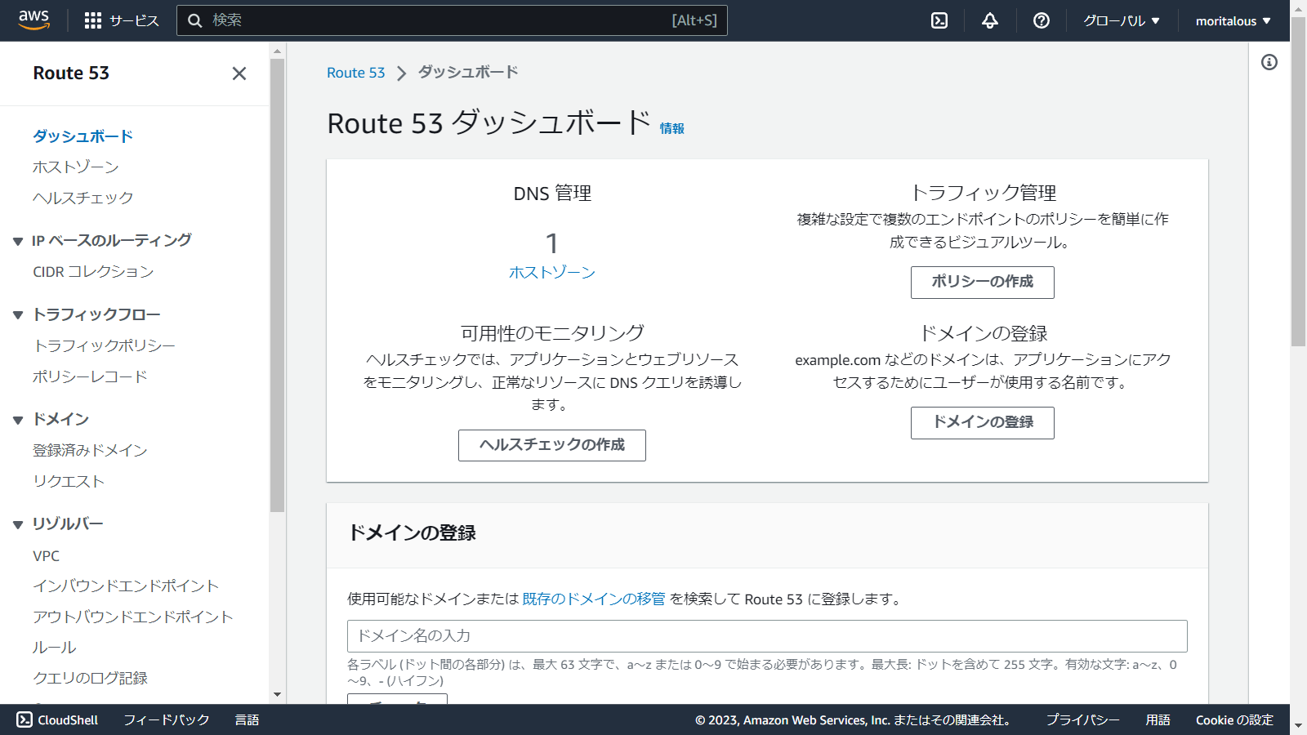Click the ドメイン名の入力 field
1307x735 pixels.
click(x=766, y=635)
